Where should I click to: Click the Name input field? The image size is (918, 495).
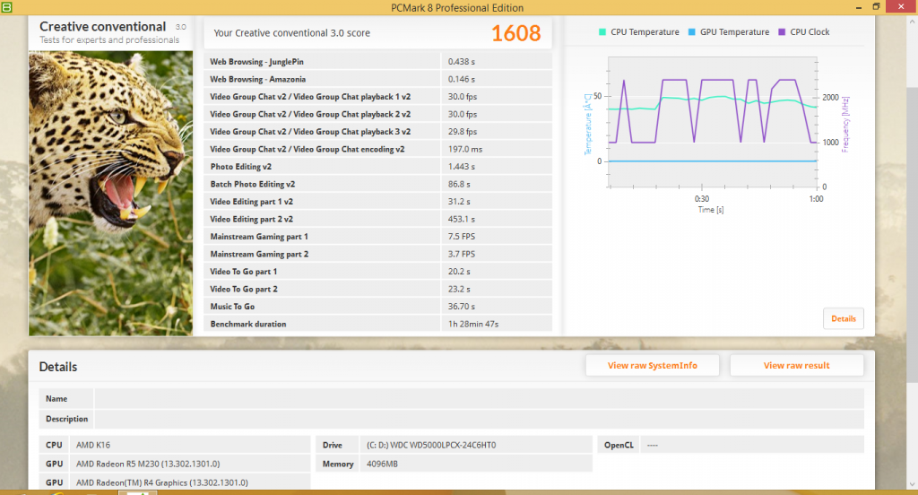click(479, 399)
